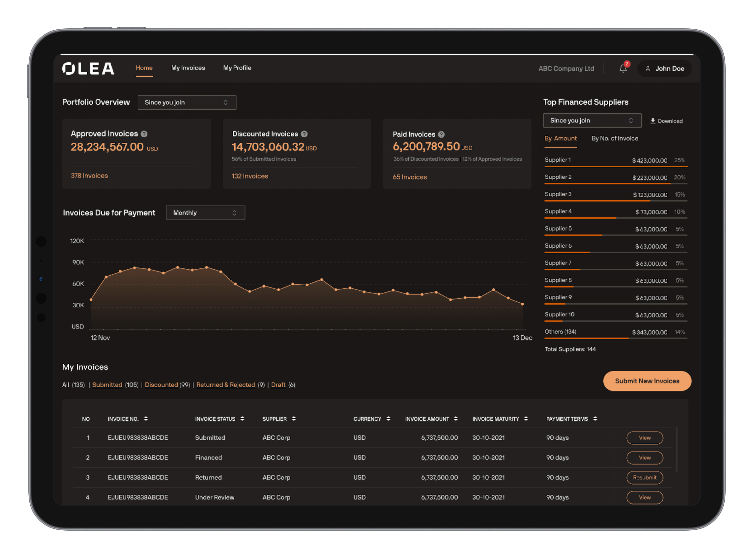
Task: Click the Discounted Invoices help icon
Action: pos(304,134)
